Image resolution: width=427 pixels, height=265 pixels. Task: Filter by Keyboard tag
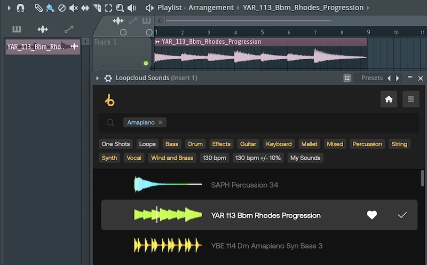[x=279, y=144]
